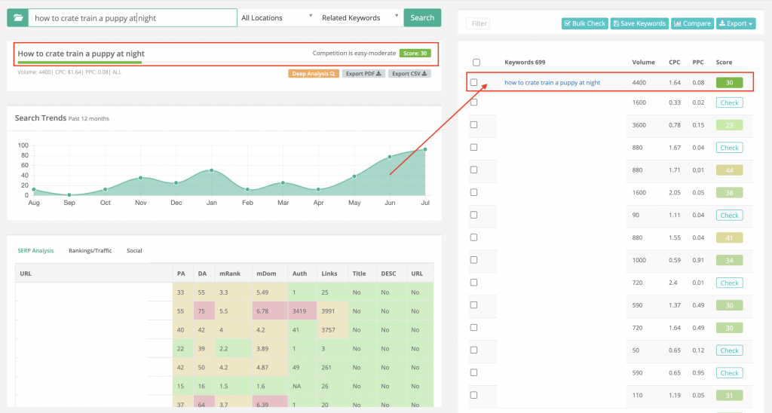Click the score 38 badge

pyautogui.click(x=729, y=193)
